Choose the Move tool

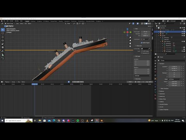[3, 37]
